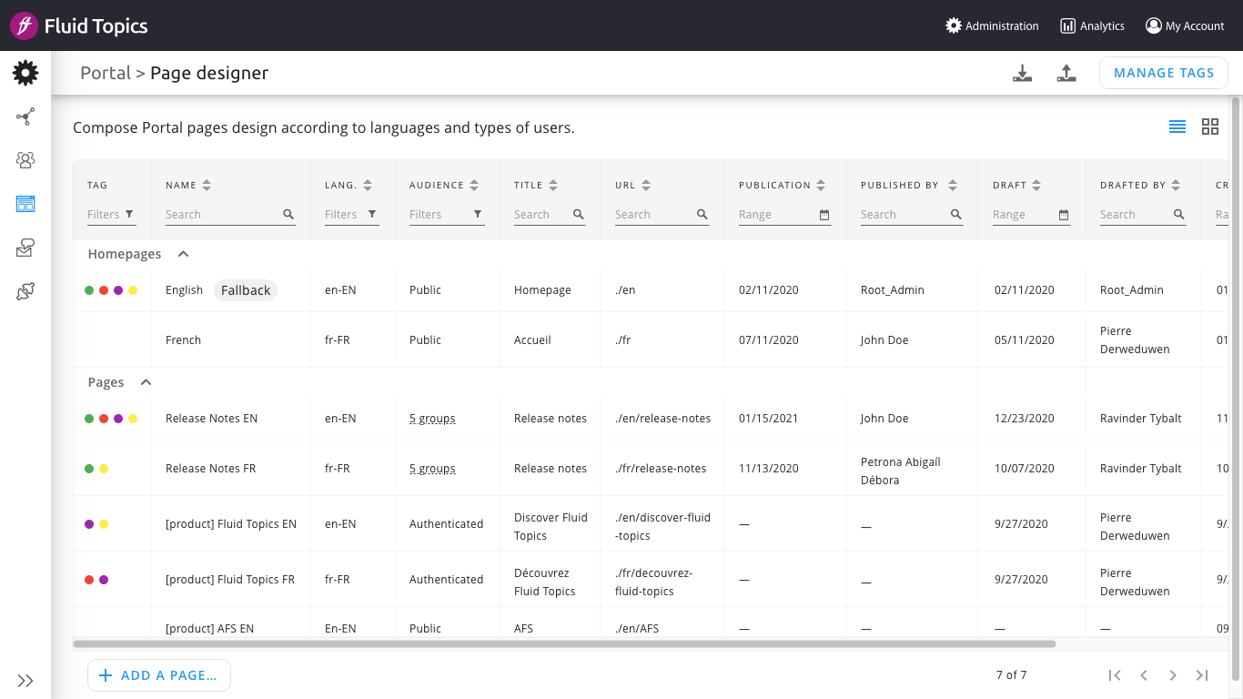Sort by the Published By column
The height and width of the screenshot is (699, 1243).
(953, 185)
